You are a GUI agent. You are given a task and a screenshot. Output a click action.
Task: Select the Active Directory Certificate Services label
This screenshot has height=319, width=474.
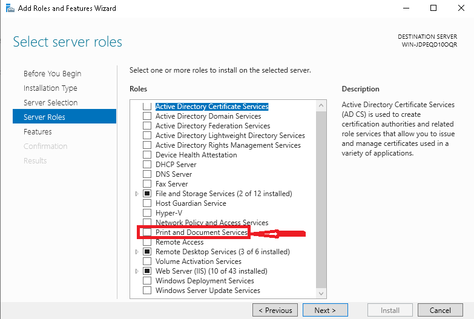tap(212, 107)
